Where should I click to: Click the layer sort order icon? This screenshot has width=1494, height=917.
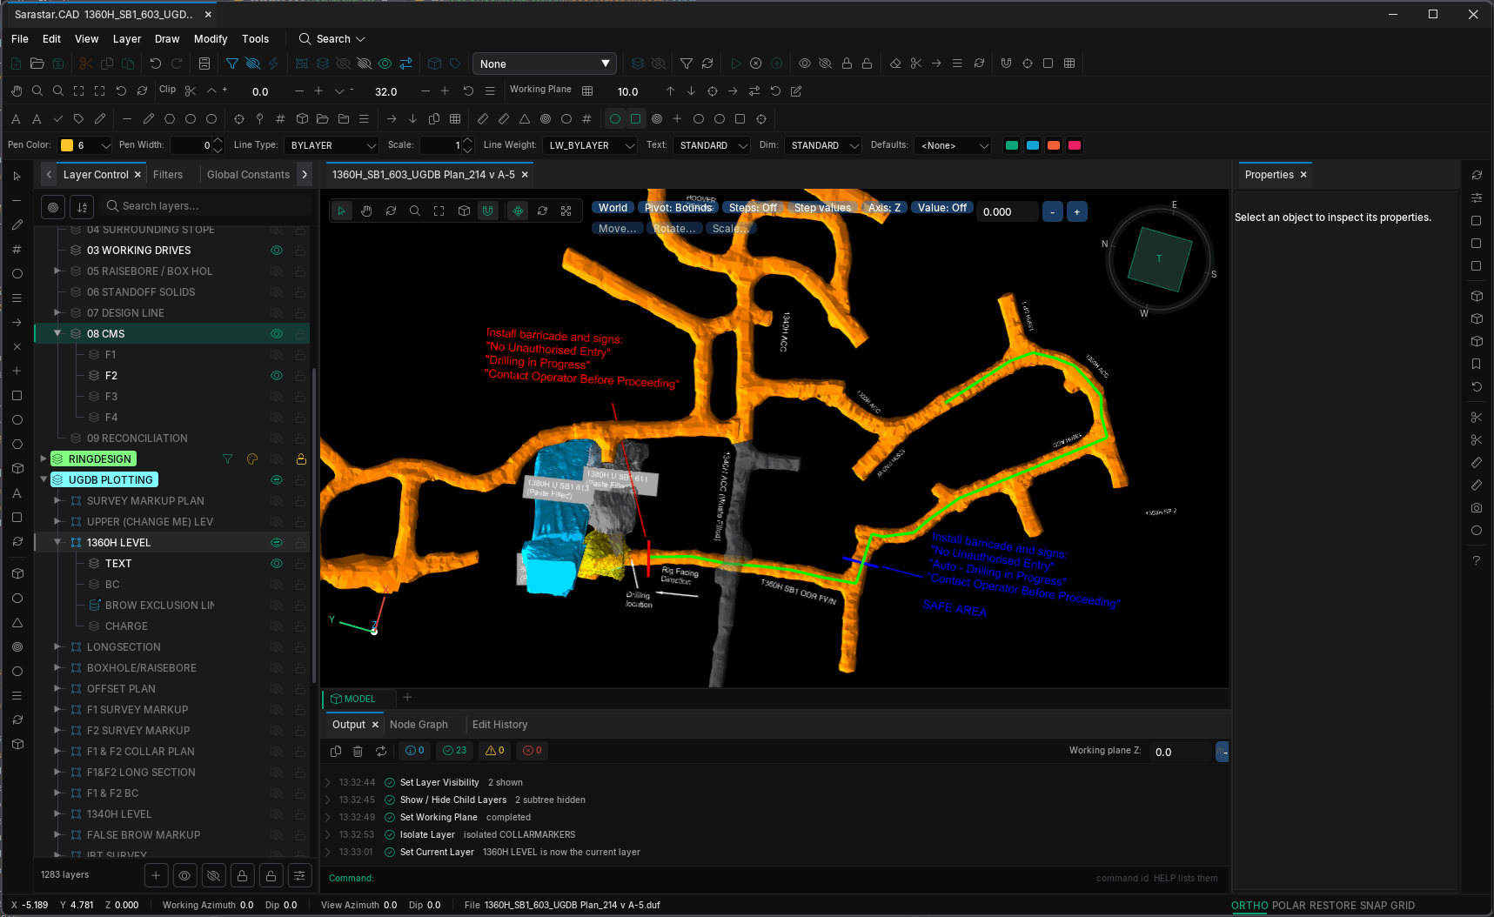click(x=82, y=206)
